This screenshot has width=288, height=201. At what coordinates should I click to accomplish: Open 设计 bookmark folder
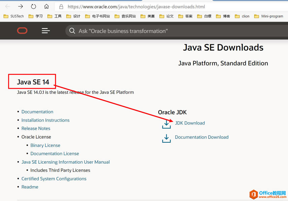73,16
